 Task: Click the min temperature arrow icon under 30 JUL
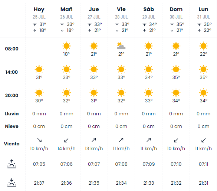pos(172,30)
